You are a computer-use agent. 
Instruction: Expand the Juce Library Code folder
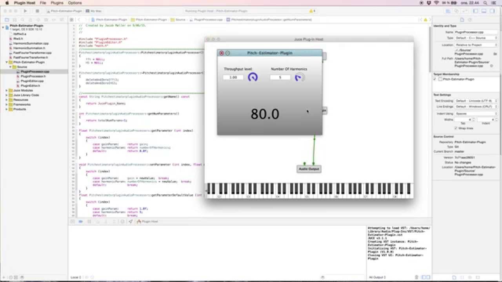point(7,95)
